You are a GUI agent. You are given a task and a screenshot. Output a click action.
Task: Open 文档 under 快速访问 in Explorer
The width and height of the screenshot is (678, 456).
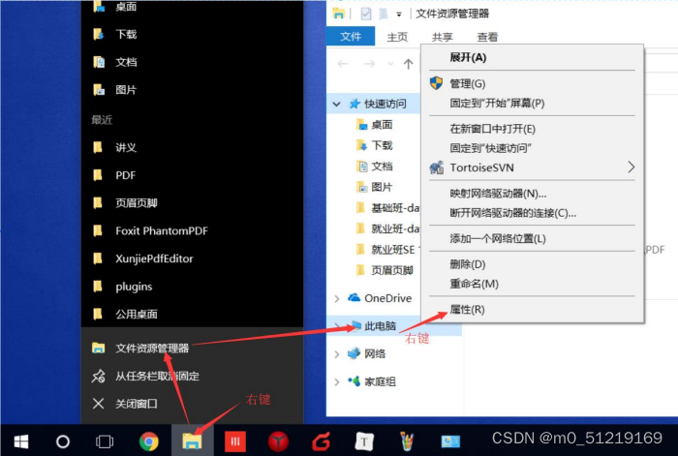[382, 166]
